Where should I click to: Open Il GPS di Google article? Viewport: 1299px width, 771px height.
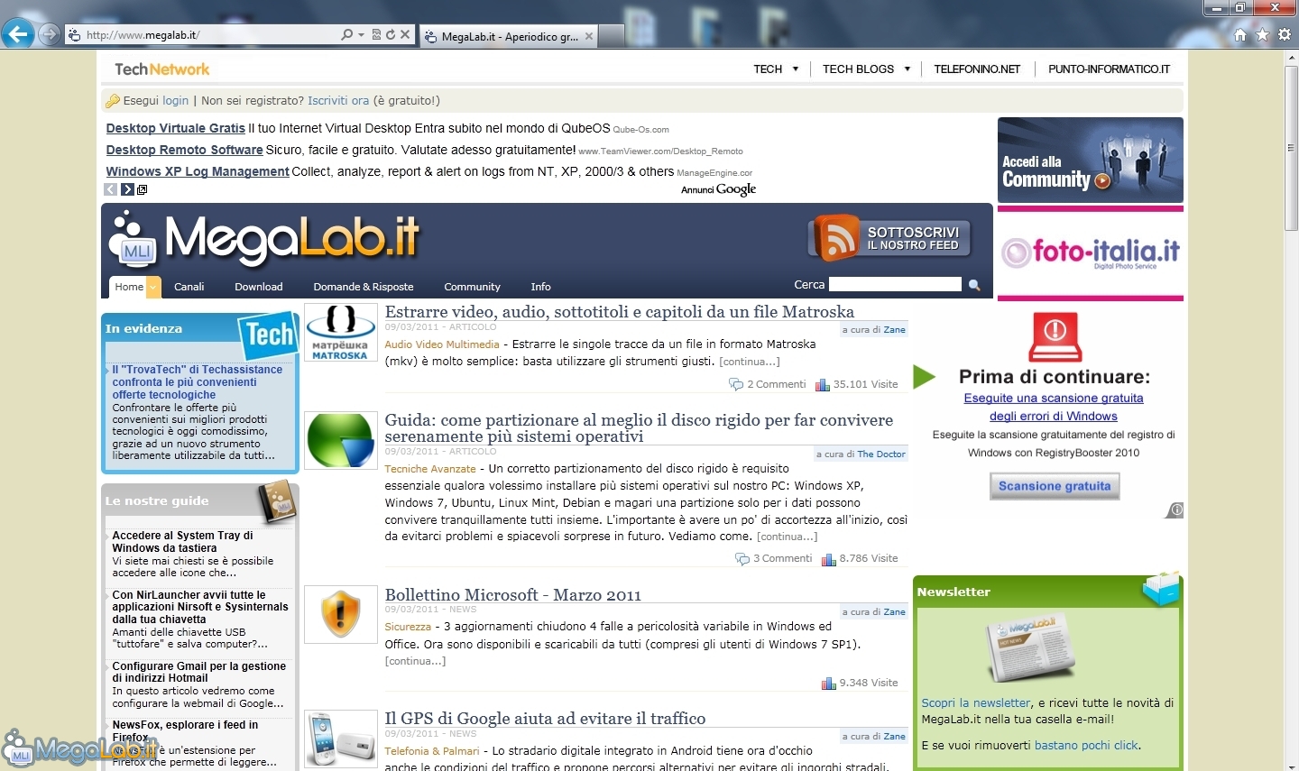545,719
